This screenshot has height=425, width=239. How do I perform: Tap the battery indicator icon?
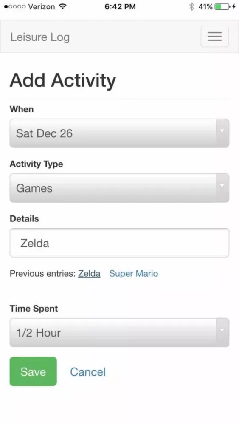222,6
